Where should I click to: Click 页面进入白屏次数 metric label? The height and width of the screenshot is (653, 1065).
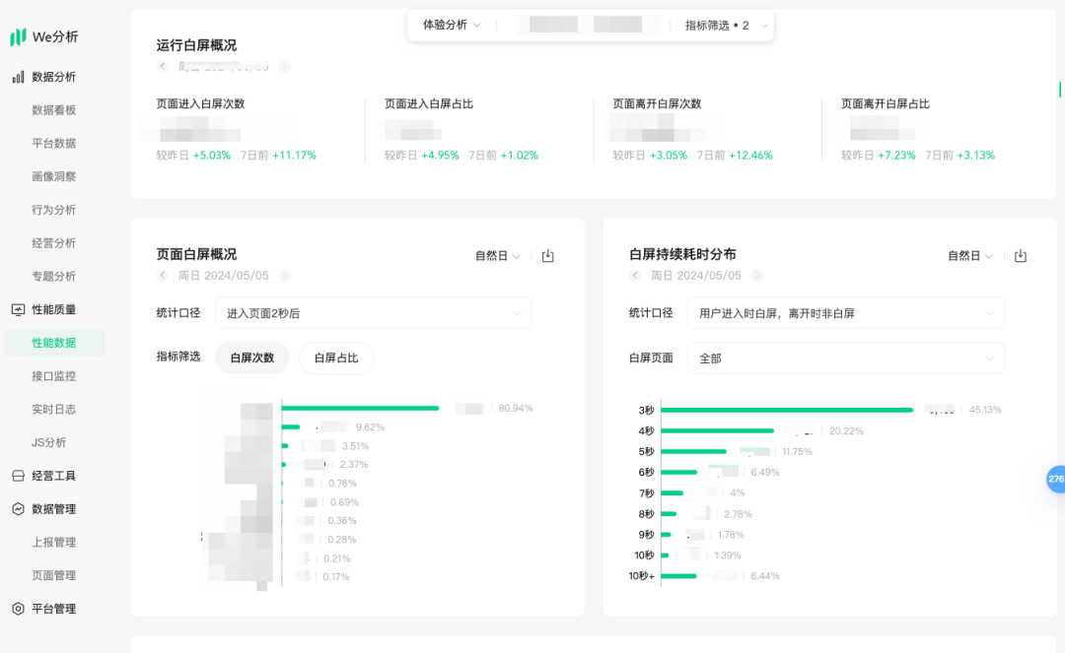point(200,103)
